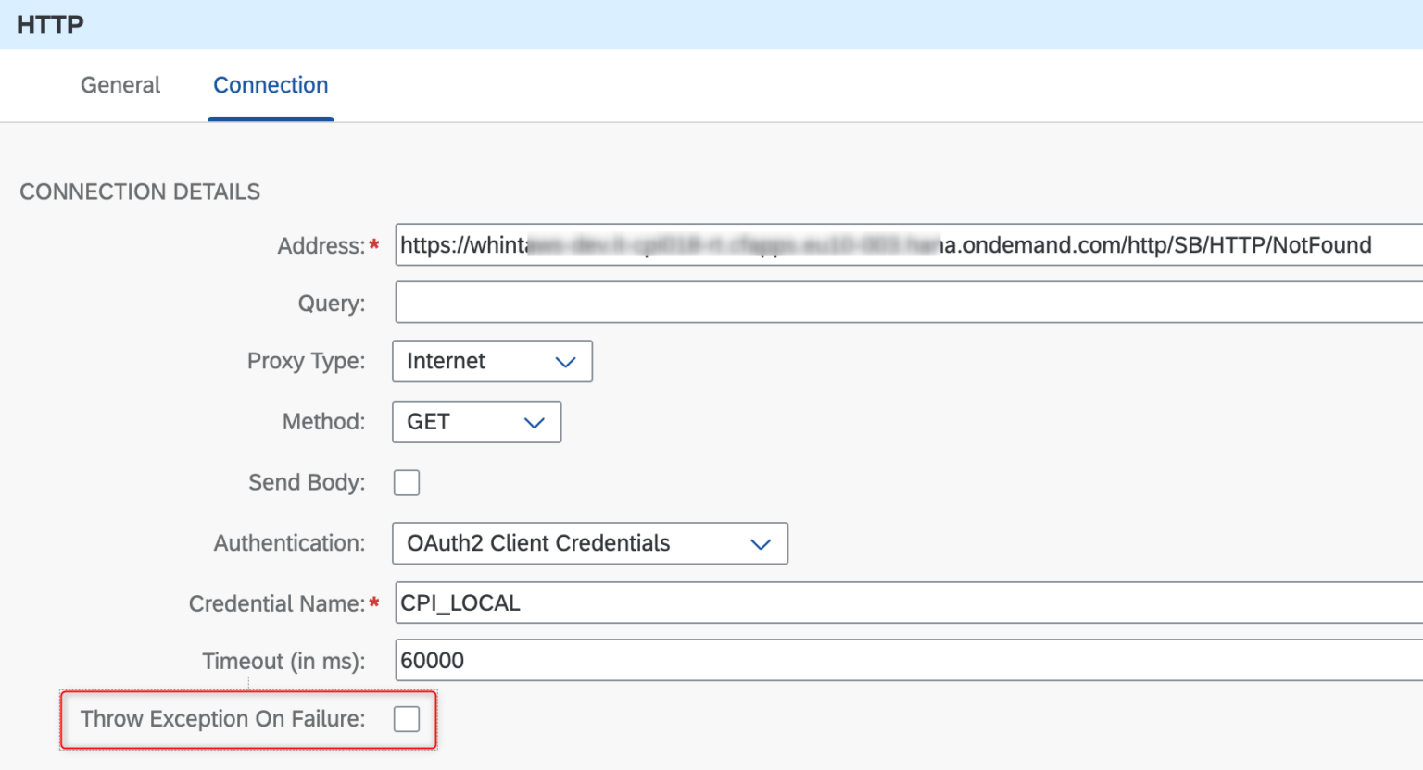Click the Method label text
This screenshot has height=770, width=1423.
click(x=323, y=422)
